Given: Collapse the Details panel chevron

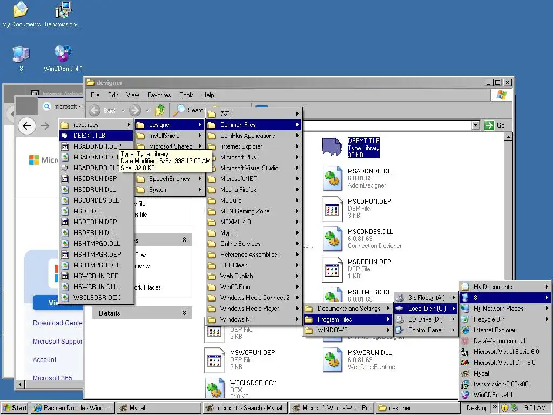Looking at the screenshot, I should (184, 313).
